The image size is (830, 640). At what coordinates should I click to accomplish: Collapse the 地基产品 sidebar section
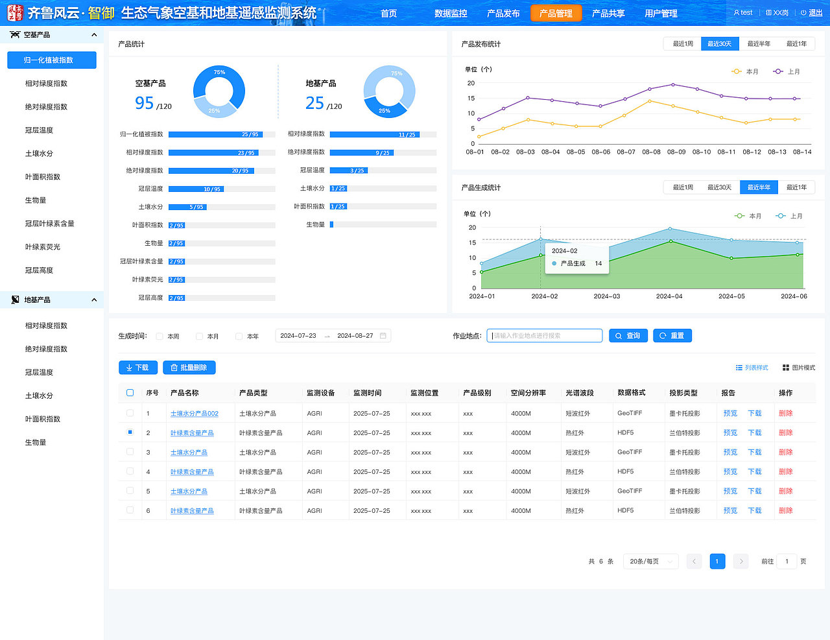94,300
